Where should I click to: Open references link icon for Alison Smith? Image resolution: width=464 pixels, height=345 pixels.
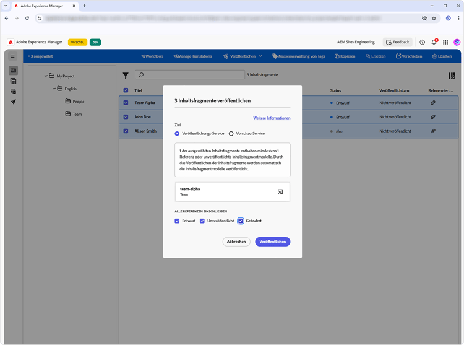click(x=433, y=131)
